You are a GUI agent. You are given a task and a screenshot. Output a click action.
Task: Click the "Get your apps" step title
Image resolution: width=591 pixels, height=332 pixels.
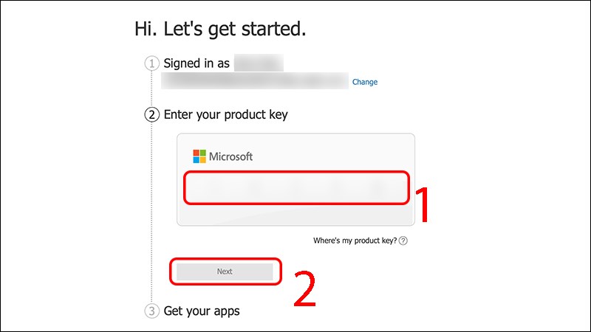[202, 311]
